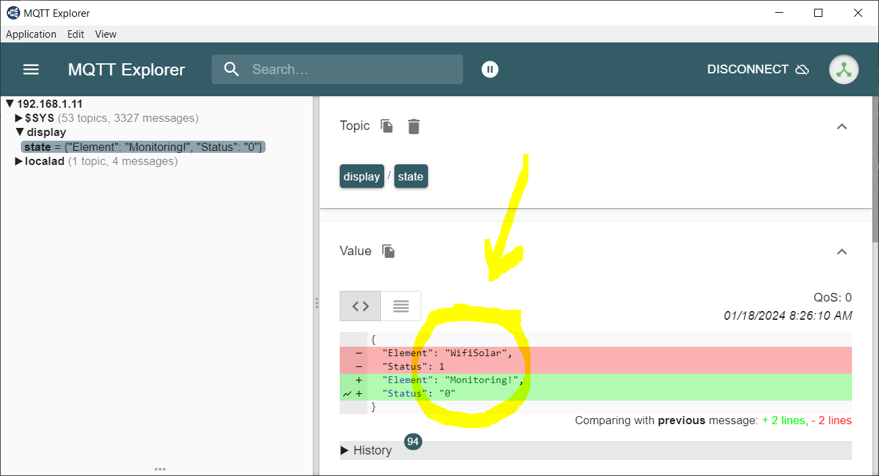Copy the topic path to clipboard
The width and height of the screenshot is (879, 476).
387,126
